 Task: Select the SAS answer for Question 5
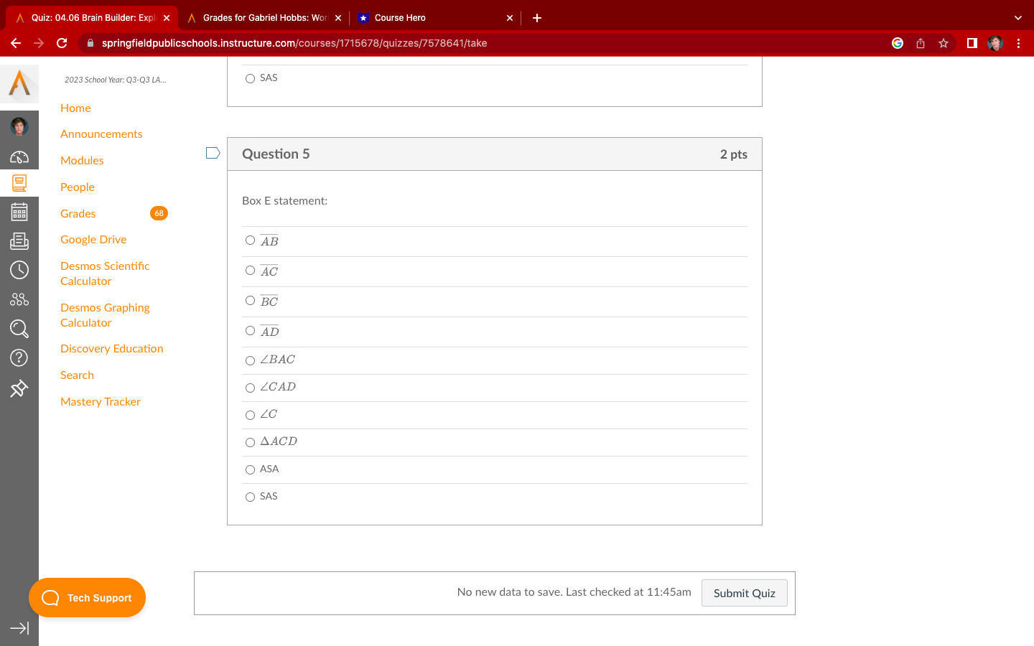250,496
